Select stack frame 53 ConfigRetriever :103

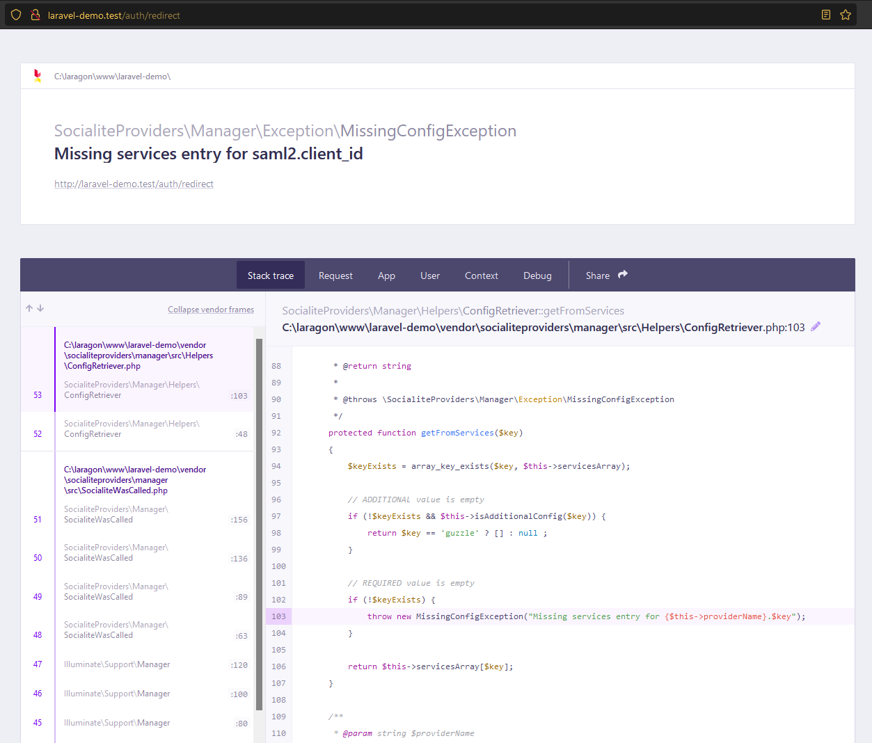click(137, 369)
